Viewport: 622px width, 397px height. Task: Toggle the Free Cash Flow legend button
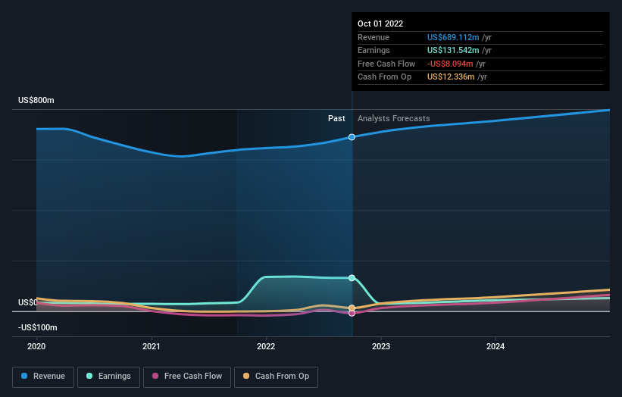pyautogui.click(x=187, y=377)
